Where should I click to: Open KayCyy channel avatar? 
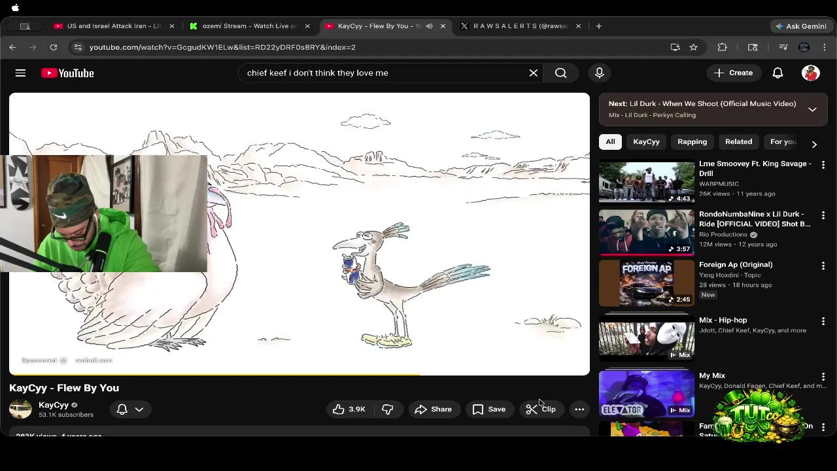[x=20, y=410]
